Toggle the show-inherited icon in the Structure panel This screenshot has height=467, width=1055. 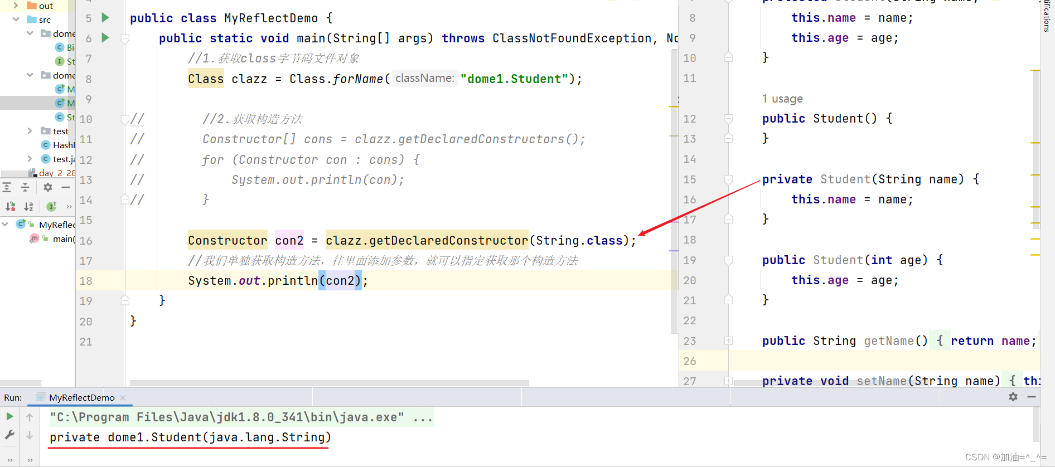tap(51, 207)
